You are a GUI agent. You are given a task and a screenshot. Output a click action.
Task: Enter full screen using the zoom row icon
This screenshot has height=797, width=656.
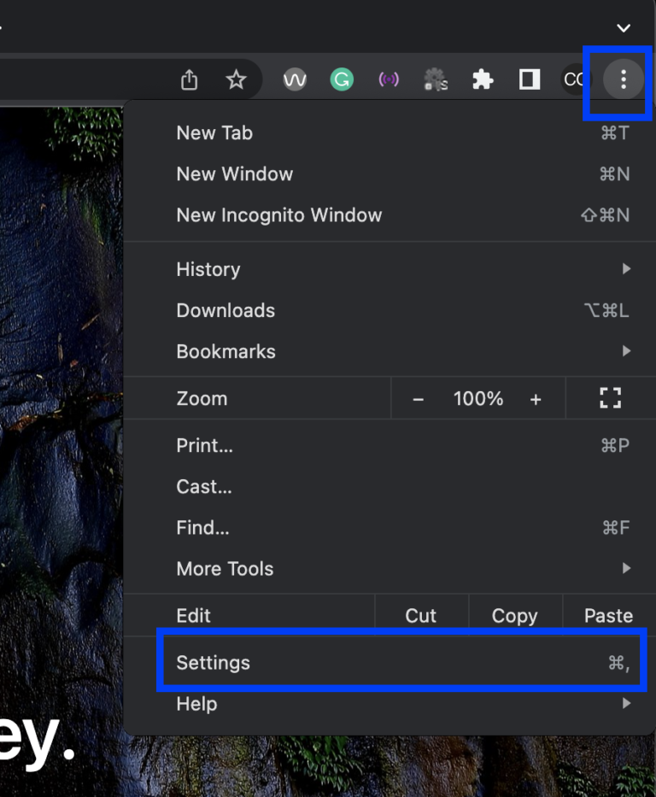tap(610, 398)
